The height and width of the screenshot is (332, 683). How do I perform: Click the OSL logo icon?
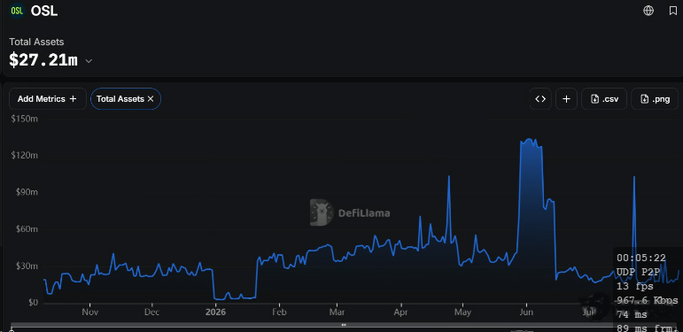(17, 11)
